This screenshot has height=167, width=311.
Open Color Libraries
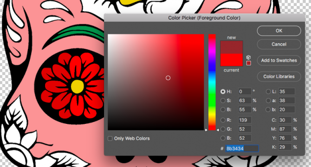pos(279,77)
